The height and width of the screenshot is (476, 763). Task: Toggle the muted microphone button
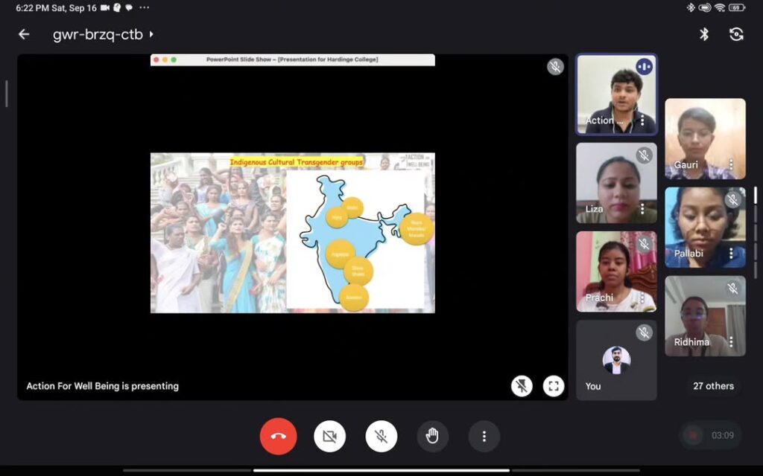pyautogui.click(x=381, y=437)
